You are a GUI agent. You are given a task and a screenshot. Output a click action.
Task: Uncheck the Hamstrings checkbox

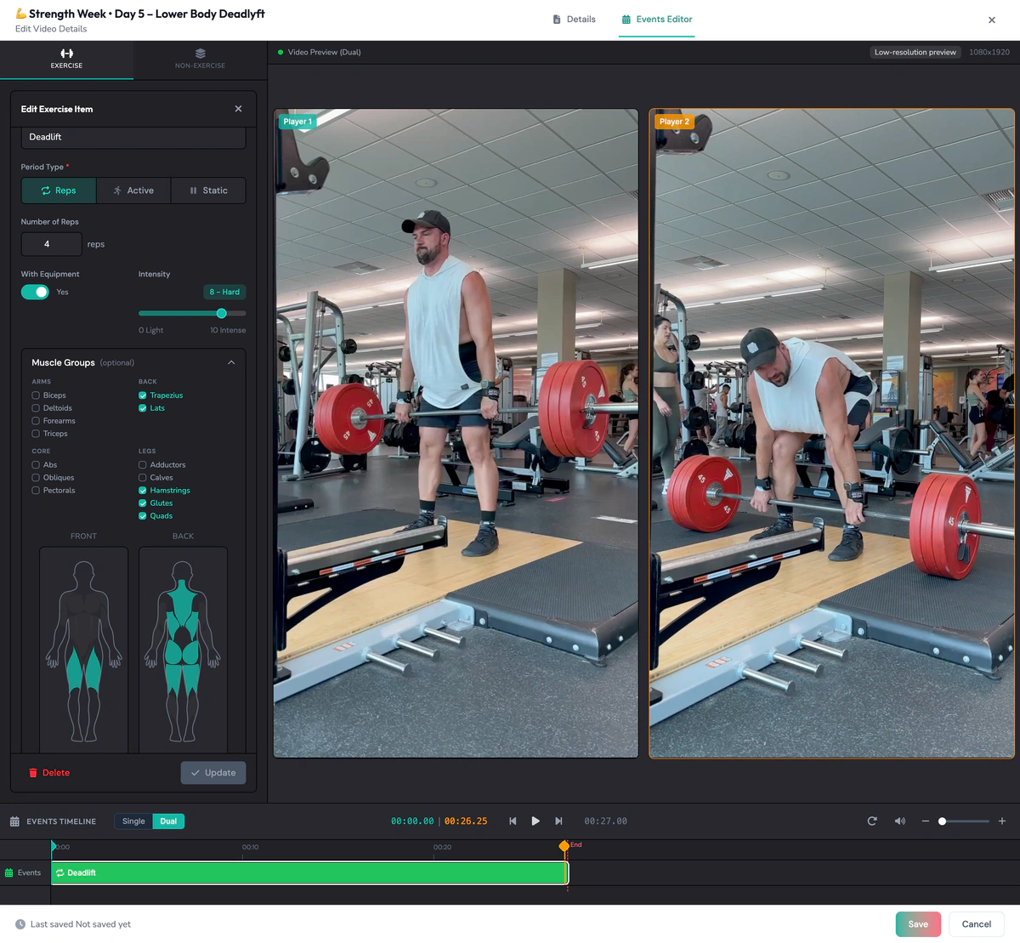tap(143, 491)
